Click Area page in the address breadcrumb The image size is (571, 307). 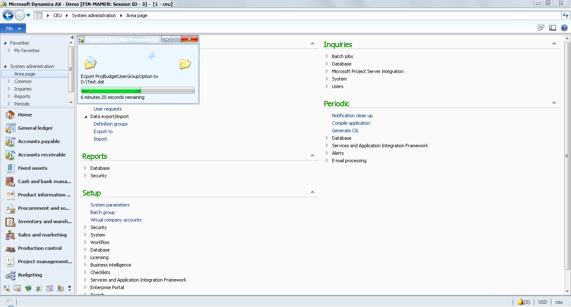[x=137, y=15]
